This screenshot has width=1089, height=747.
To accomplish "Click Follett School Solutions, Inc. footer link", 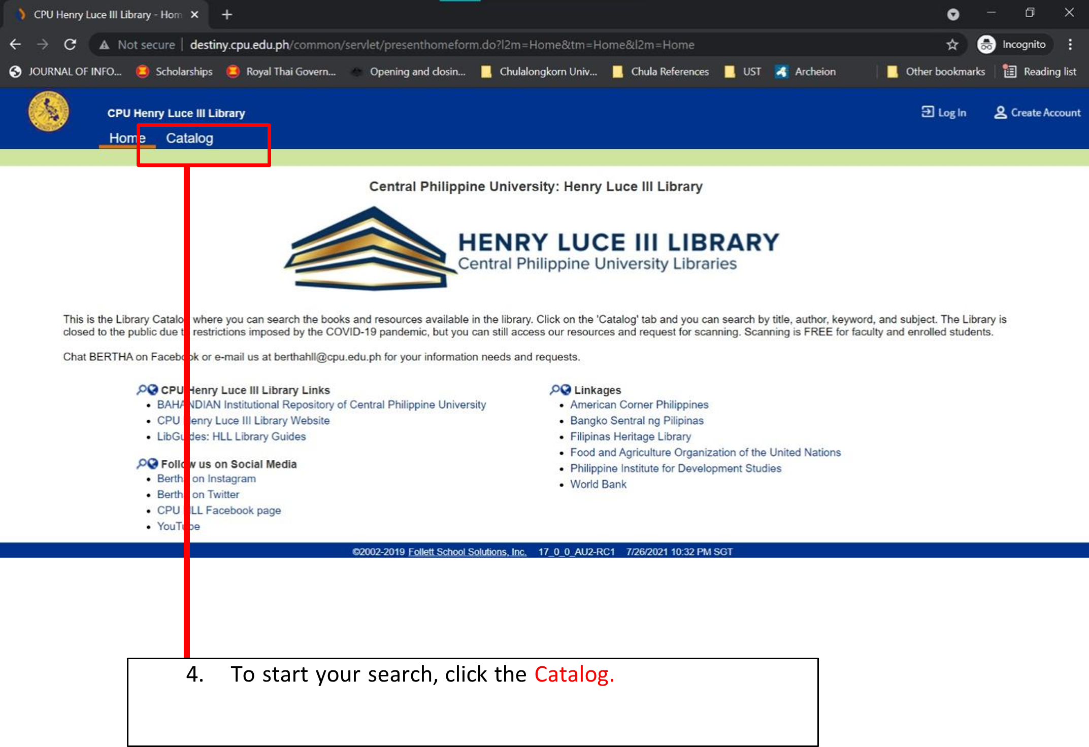I will pos(467,552).
